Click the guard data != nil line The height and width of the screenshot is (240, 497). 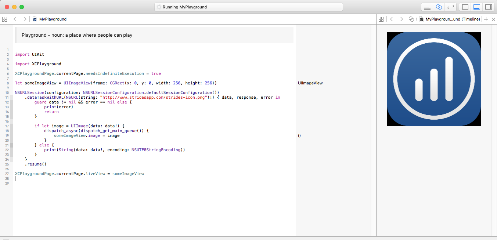point(83,102)
